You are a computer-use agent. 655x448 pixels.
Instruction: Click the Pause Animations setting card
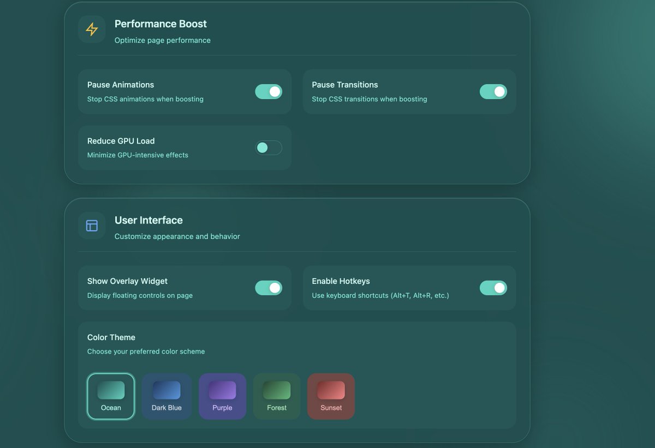coord(184,92)
